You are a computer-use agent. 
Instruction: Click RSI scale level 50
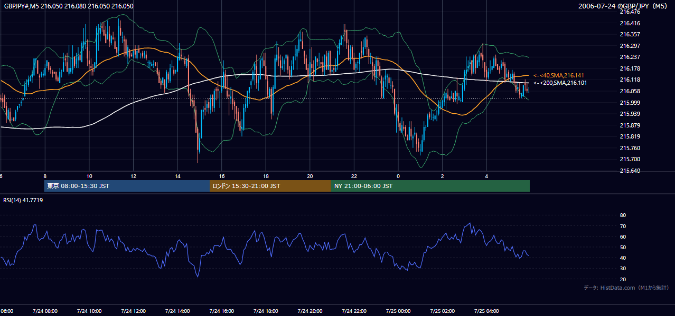click(623, 247)
